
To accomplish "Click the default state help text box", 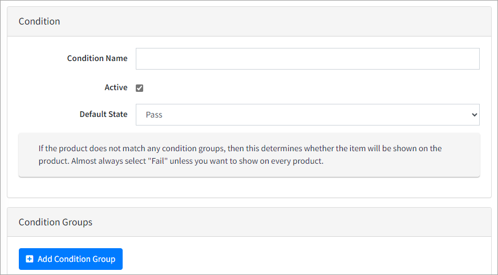I will (249, 155).
